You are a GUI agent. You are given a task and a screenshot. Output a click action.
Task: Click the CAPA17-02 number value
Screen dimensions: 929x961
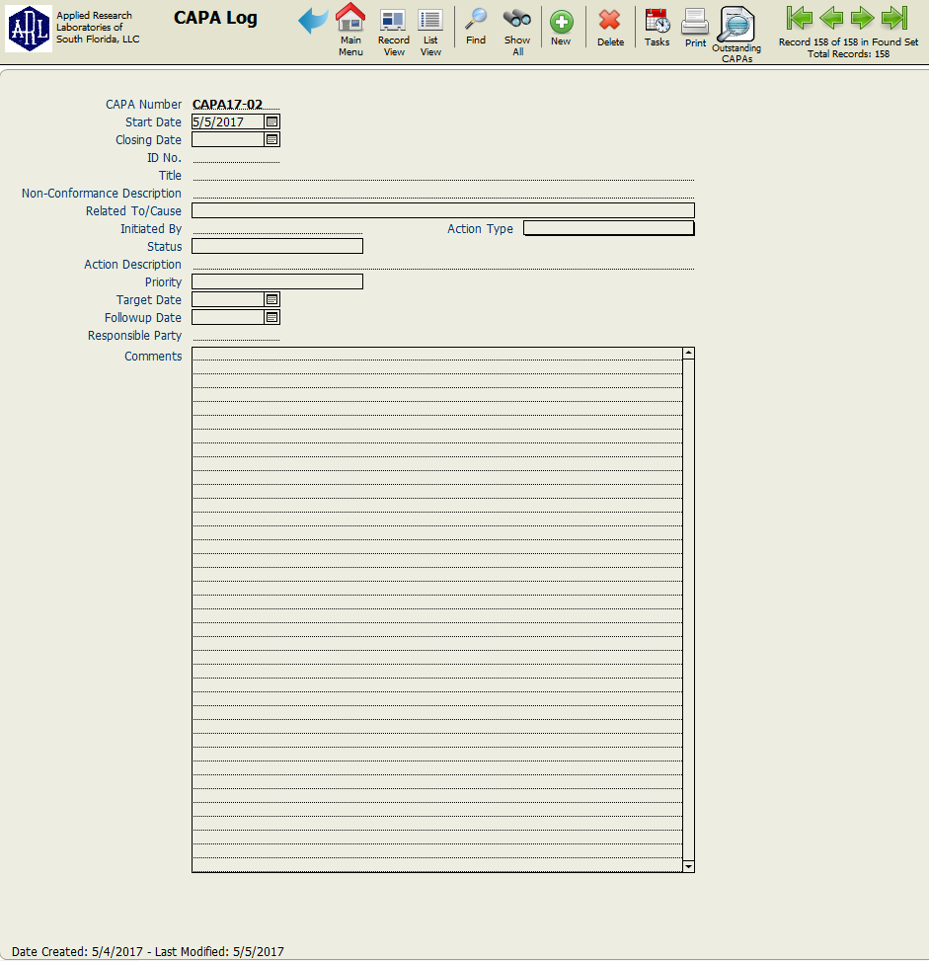[227, 104]
